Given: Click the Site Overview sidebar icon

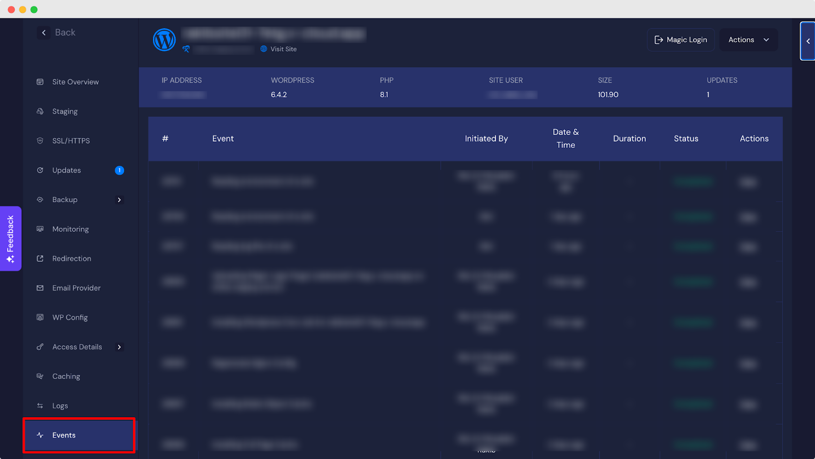Looking at the screenshot, I should (40, 82).
